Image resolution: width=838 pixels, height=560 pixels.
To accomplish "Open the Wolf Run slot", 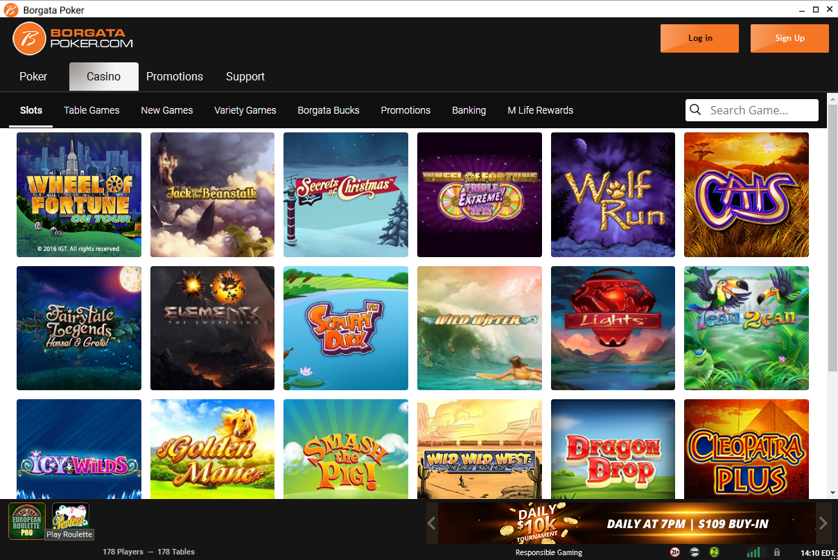I will coord(613,195).
